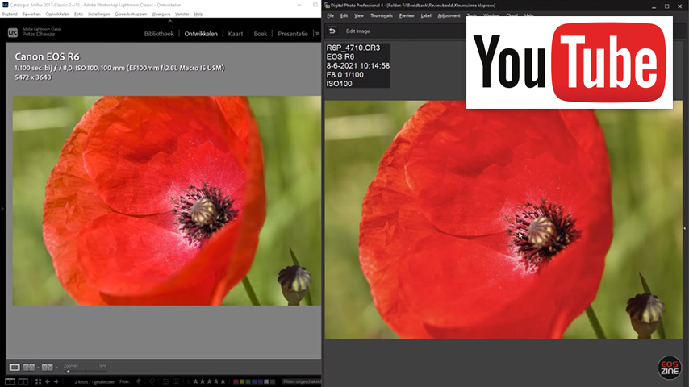
Task: Click the forward arrow in filmstrip navigation
Action: (x=56, y=381)
